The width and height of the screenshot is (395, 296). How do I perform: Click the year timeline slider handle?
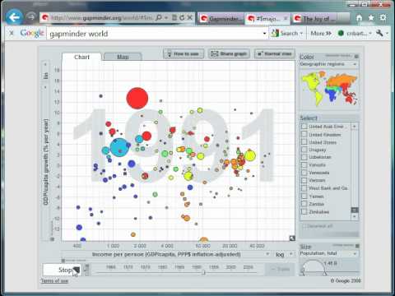pos(204,272)
